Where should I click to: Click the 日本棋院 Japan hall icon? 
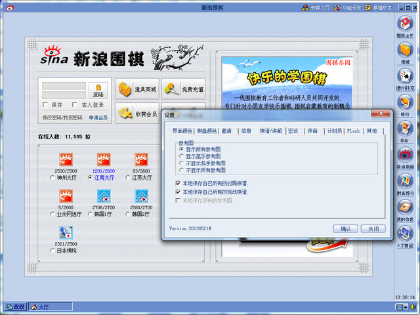66,232
